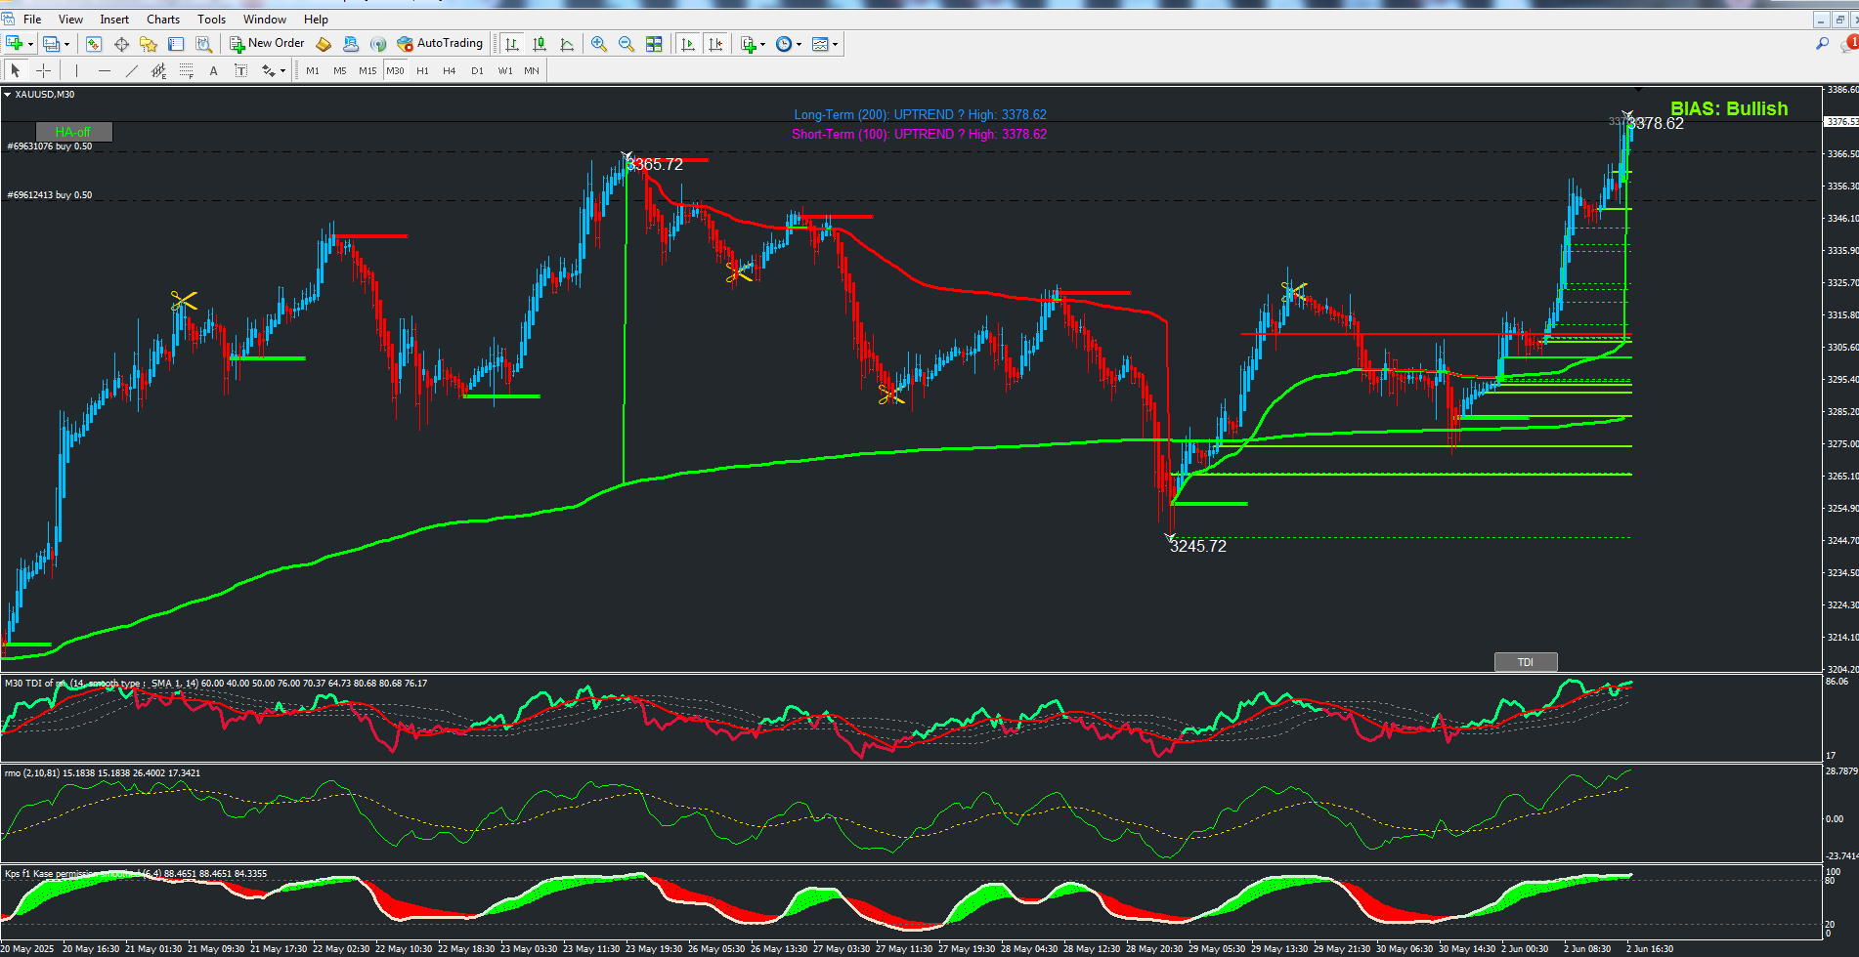Image resolution: width=1859 pixels, height=957 pixels.
Task: Open the periodicity clock dropdown
Action: [x=799, y=44]
